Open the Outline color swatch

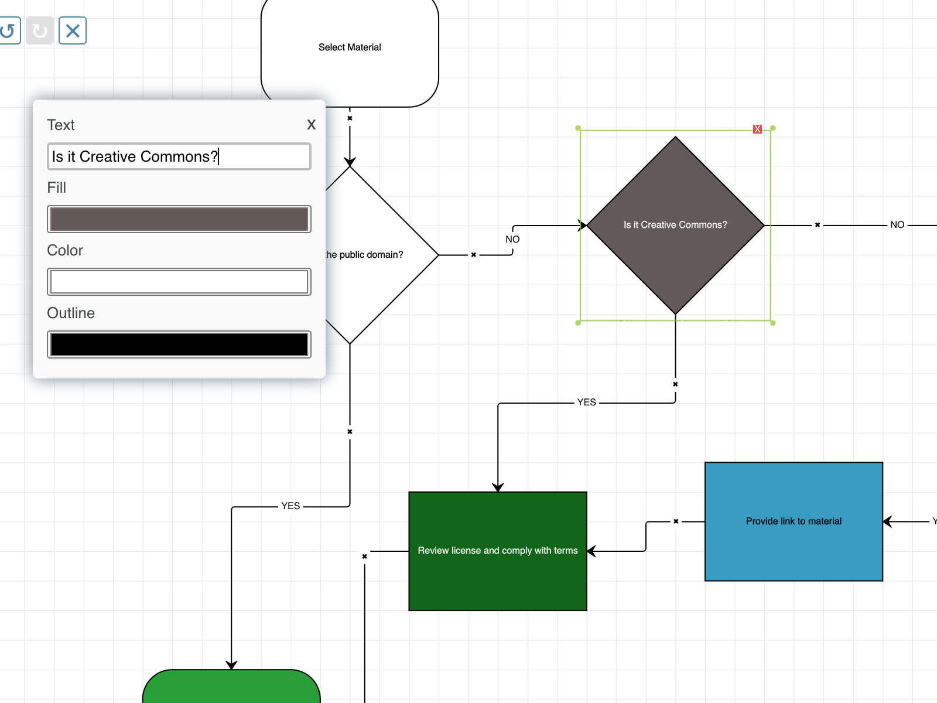point(179,344)
